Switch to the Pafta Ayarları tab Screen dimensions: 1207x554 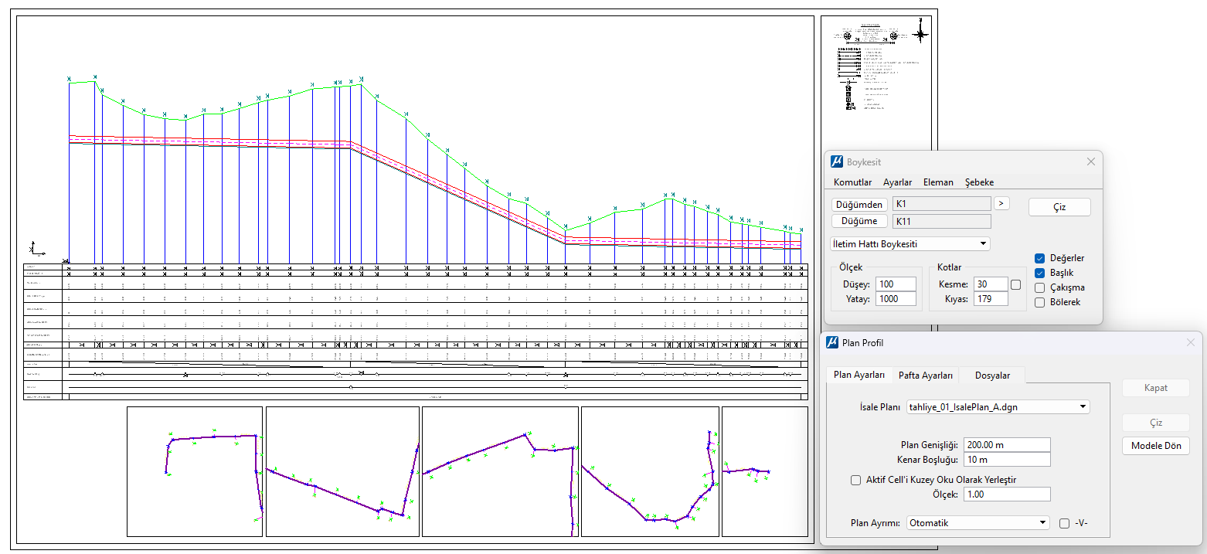pyautogui.click(x=926, y=376)
